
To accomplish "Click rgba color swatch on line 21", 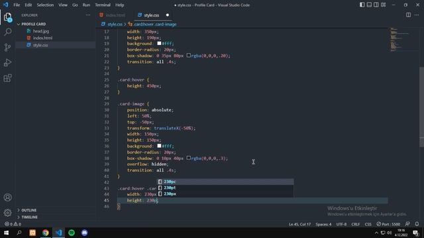I will point(188,56).
